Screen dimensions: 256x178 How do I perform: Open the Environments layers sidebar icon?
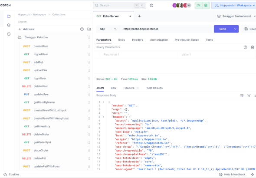(x=9, y=25)
